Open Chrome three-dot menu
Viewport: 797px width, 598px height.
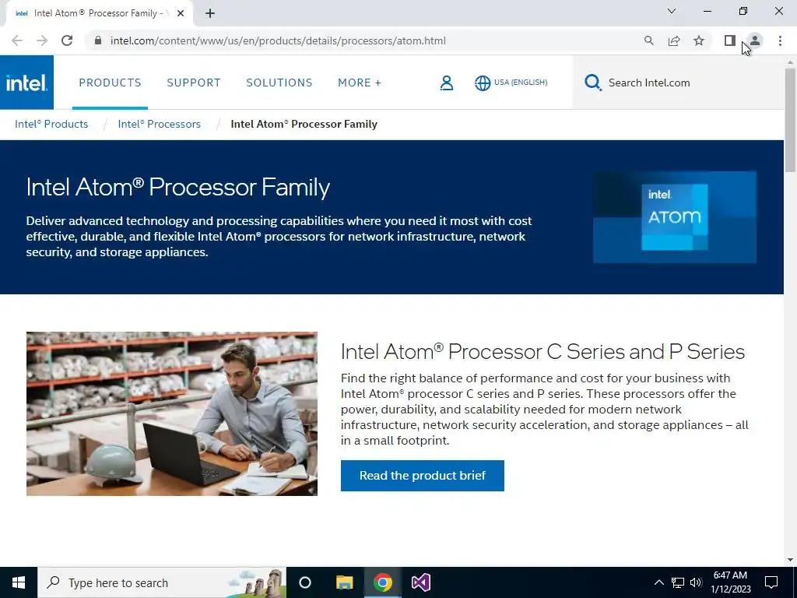point(780,40)
